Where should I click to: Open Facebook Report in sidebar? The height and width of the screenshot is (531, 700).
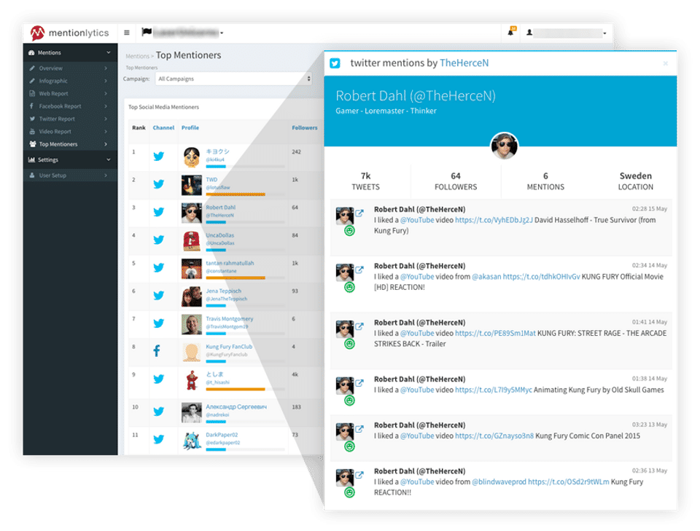[x=70, y=106]
